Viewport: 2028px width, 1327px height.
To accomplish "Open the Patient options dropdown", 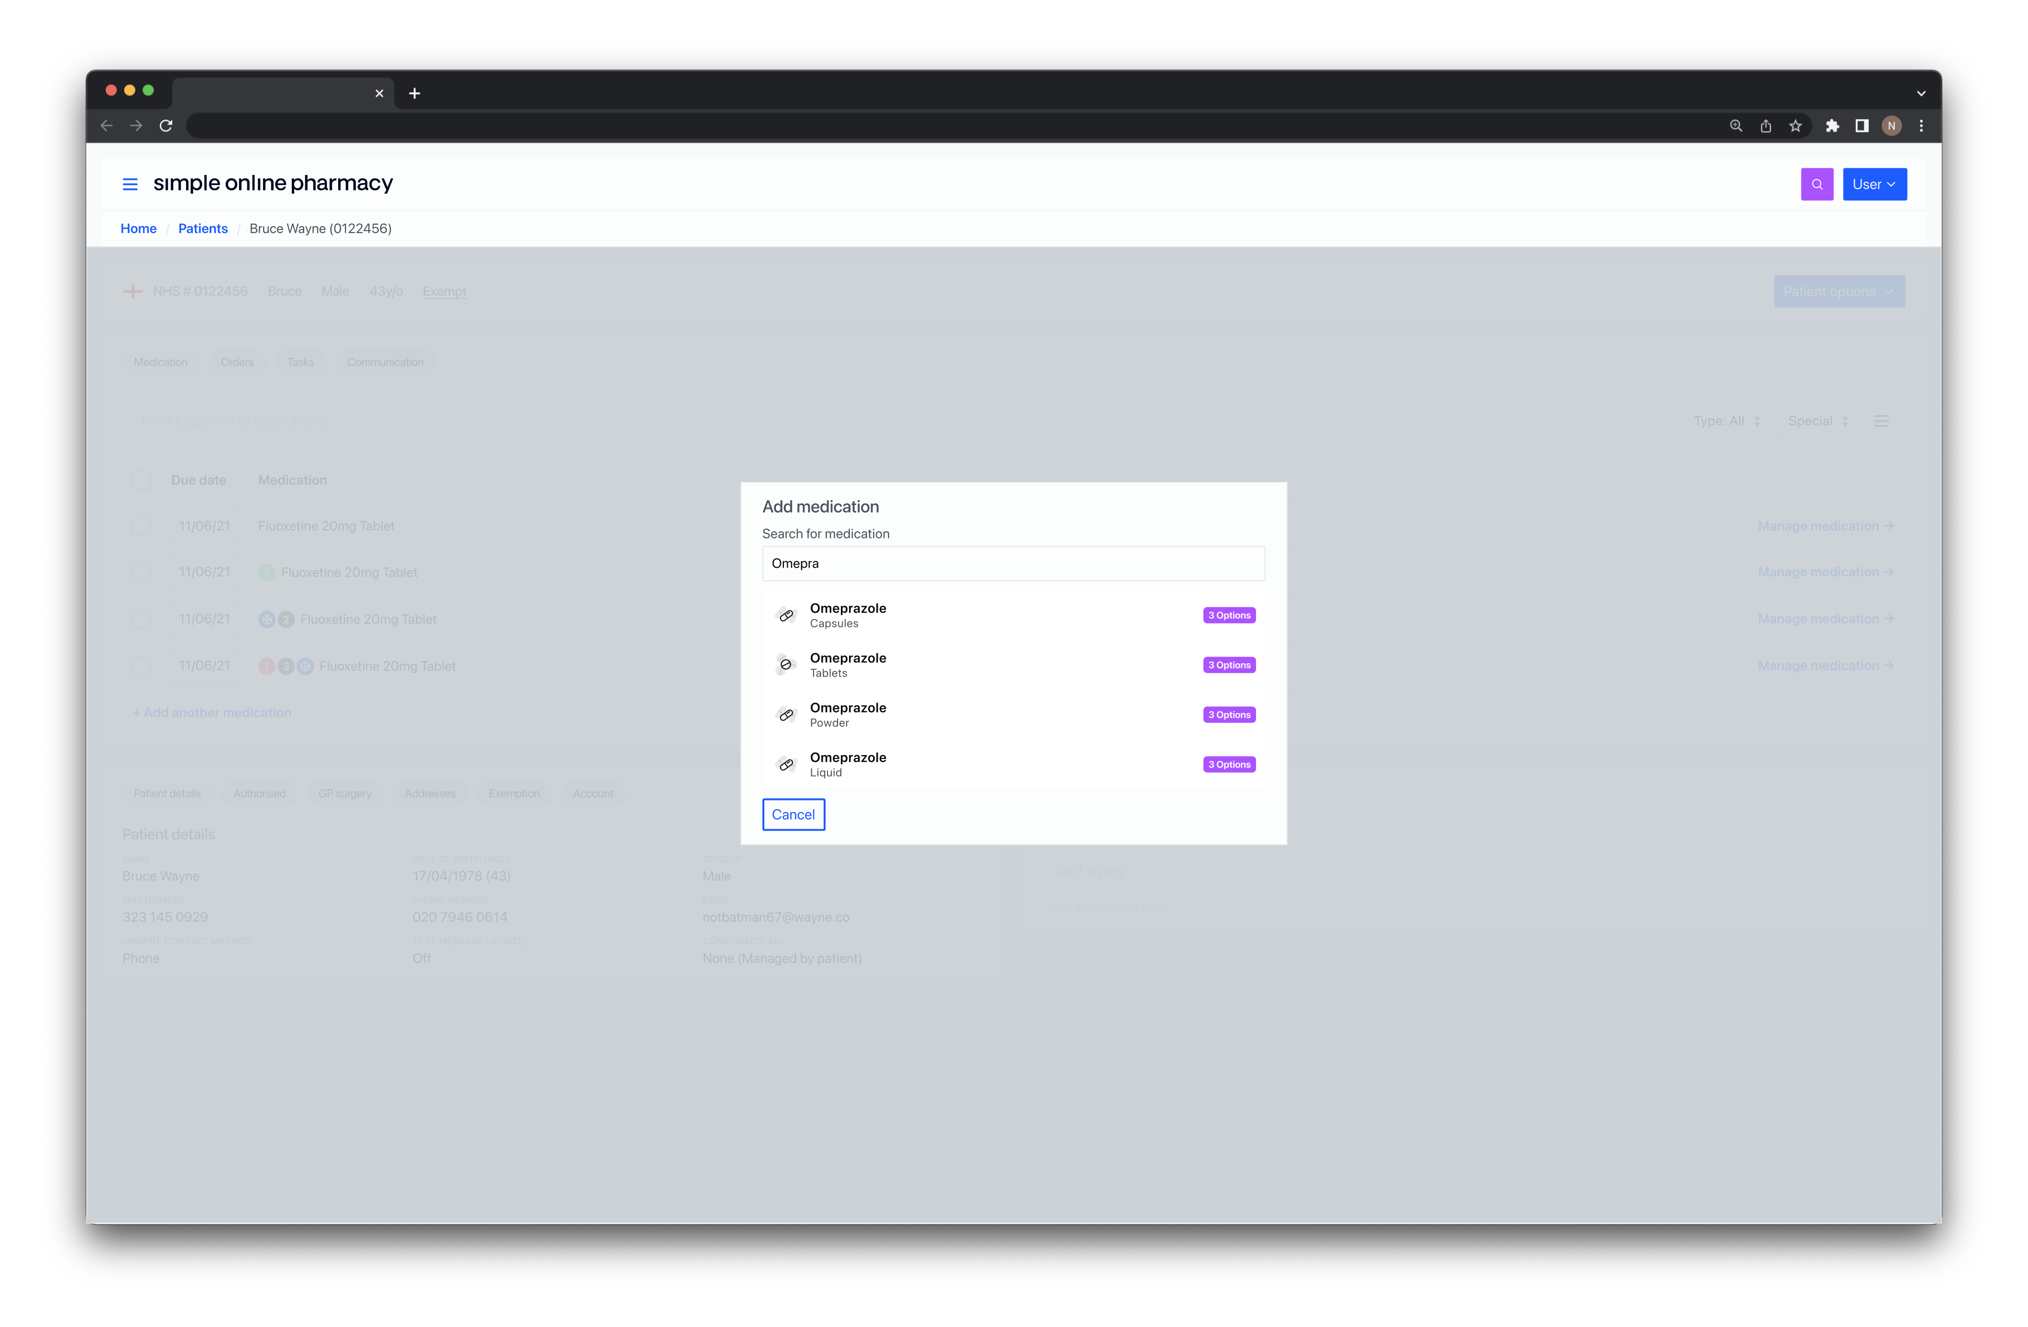I will tap(1839, 291).
